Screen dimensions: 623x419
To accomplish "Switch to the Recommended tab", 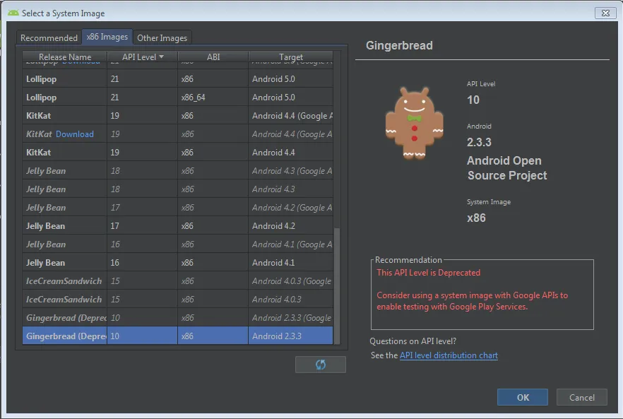I will point(49,37).
